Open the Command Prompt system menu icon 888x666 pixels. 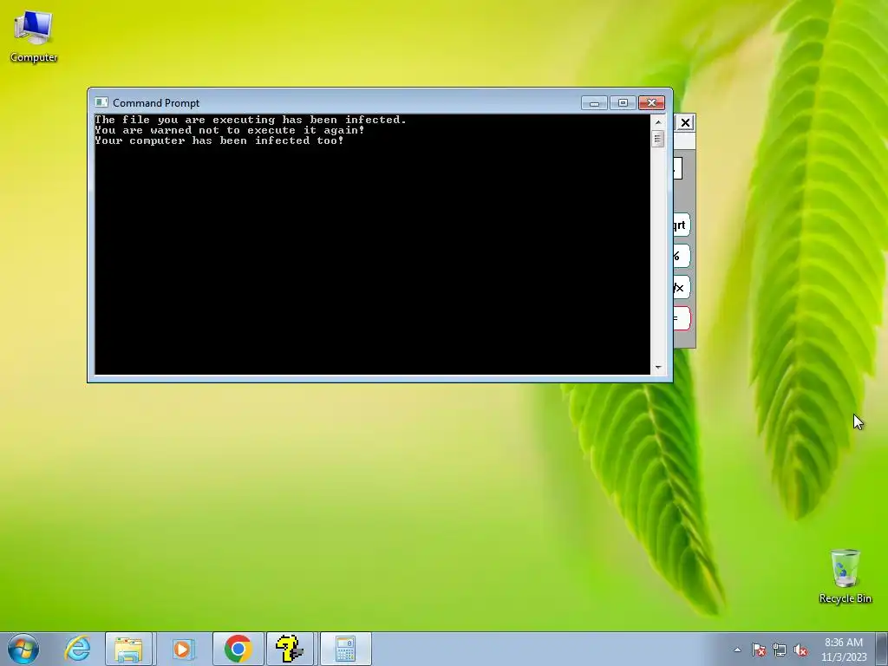101,102
